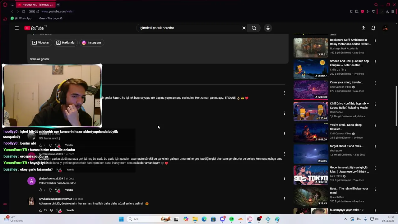The height and width of the screenshot is (224, 398).
Task: Go back to the previous page
Action: [12, 12]
